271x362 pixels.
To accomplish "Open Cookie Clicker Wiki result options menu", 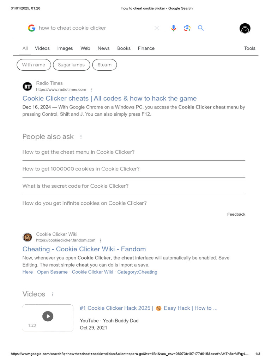I will click(101, 240).
